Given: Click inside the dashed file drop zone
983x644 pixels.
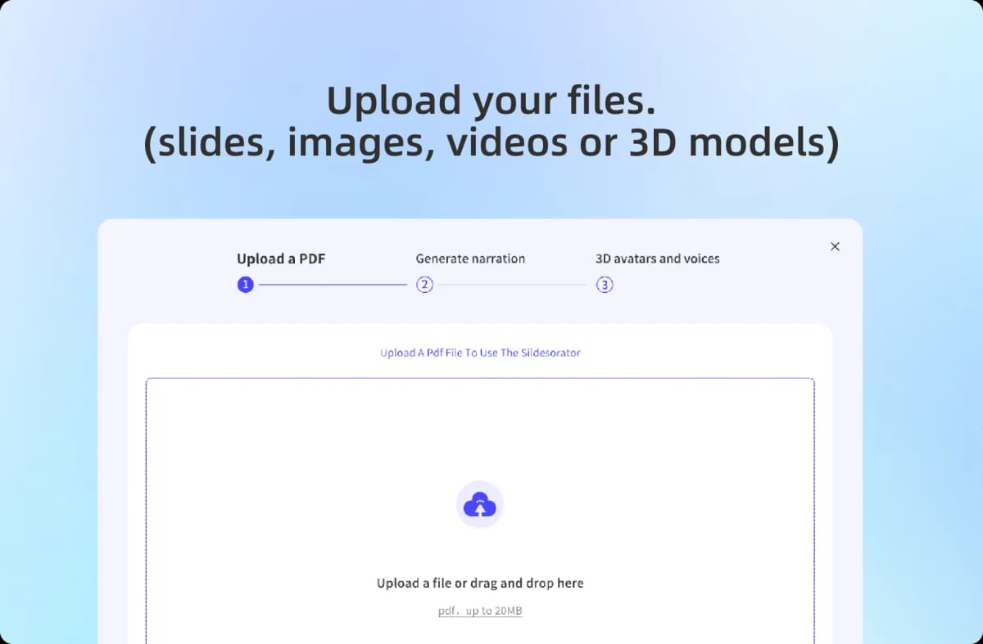Looking at the screenshot, I should tap(480, 442).
